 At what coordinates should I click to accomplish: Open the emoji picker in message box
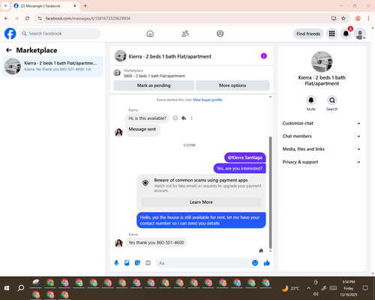click(255, 262)
